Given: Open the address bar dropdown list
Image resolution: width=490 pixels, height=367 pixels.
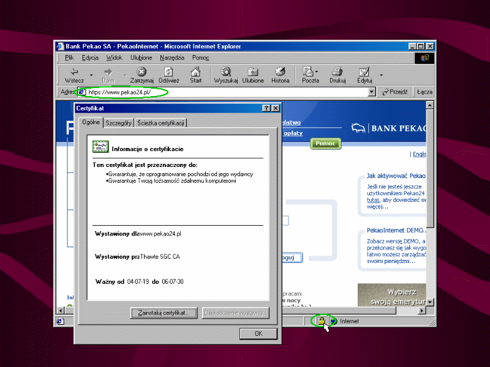Looking at the screenshot, I should [372, 92].
